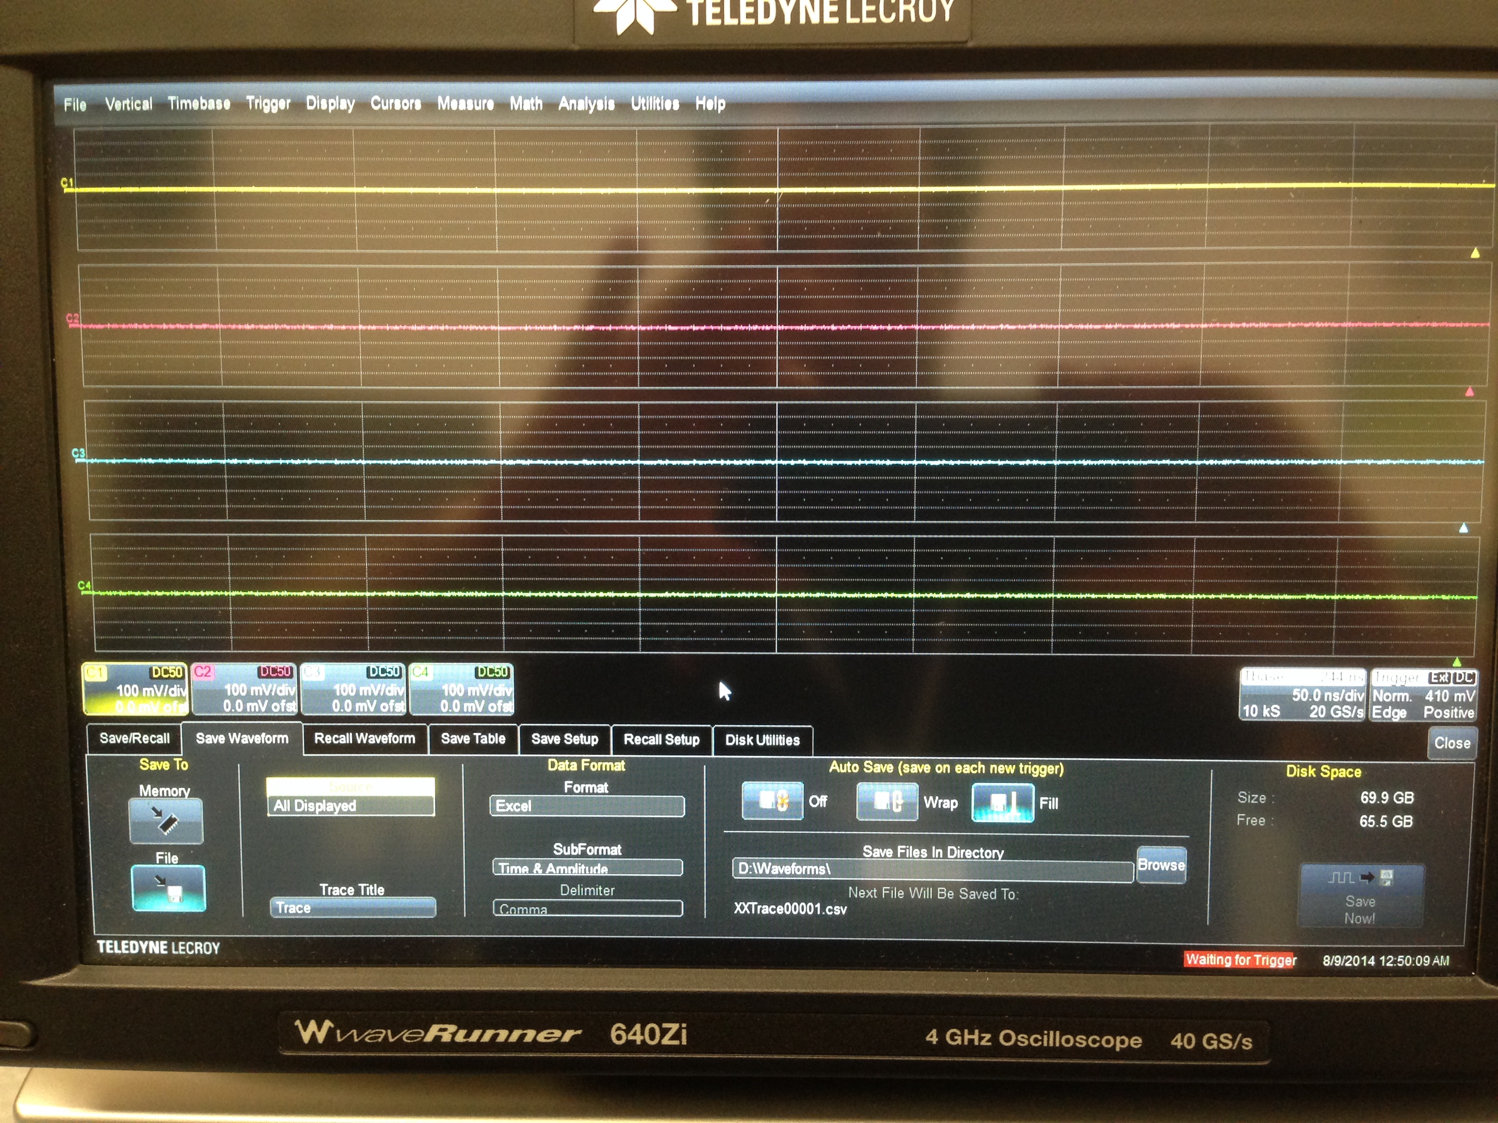Switch to the Save Table tab
This screenshot has width=1498, height=1123.
tap(473, 739)
